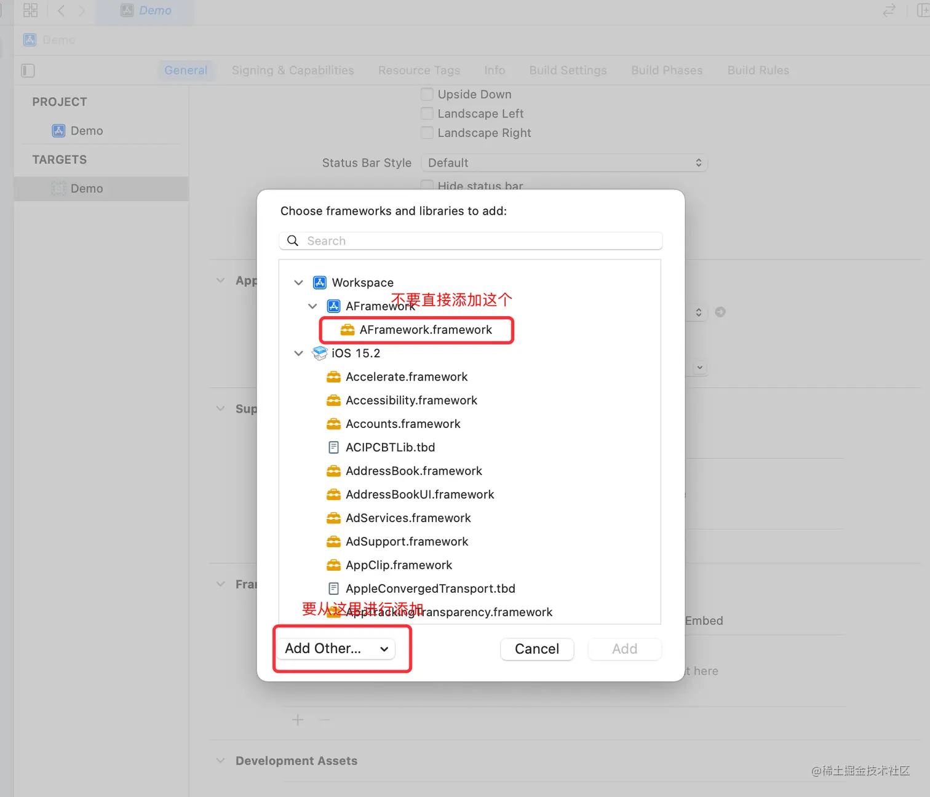Click the search magnifier icon

[x=293, y=241]
